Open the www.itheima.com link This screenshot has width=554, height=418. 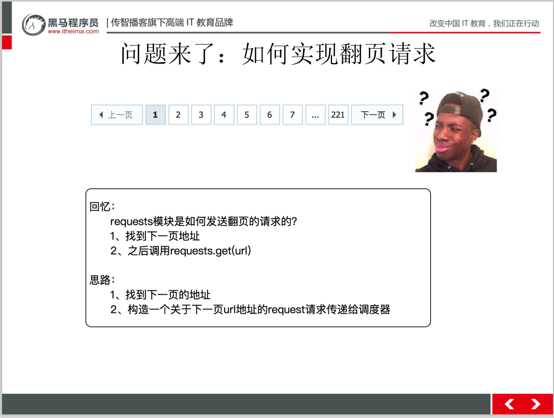click(73, 32)
